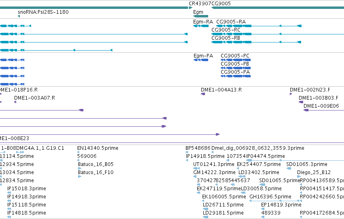Viewport: 344px width, 219px height.
Task: Click the DME1-003B03.F clone label
Action: click(319, 98)
